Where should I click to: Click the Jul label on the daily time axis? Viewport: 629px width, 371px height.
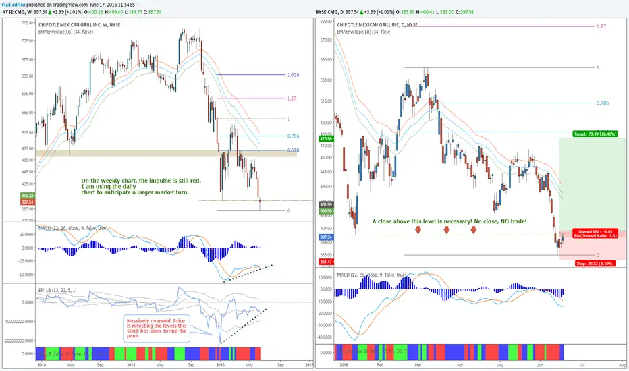[582, 365]
